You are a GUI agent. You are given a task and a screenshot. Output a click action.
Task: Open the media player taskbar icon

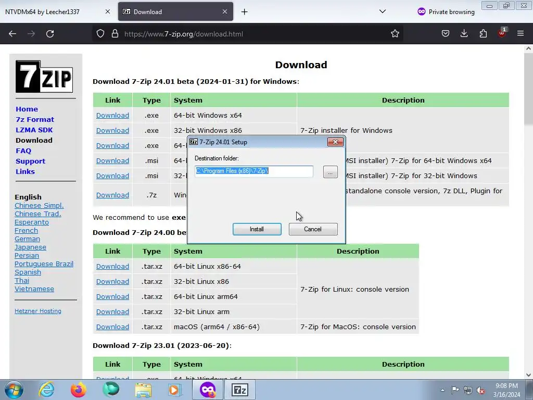coord(175,390)
